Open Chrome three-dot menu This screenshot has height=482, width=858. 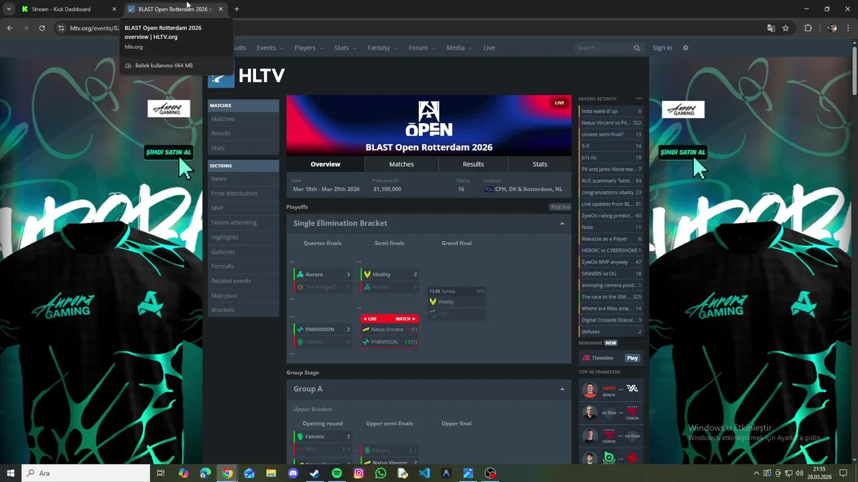[x=849, y=28]
